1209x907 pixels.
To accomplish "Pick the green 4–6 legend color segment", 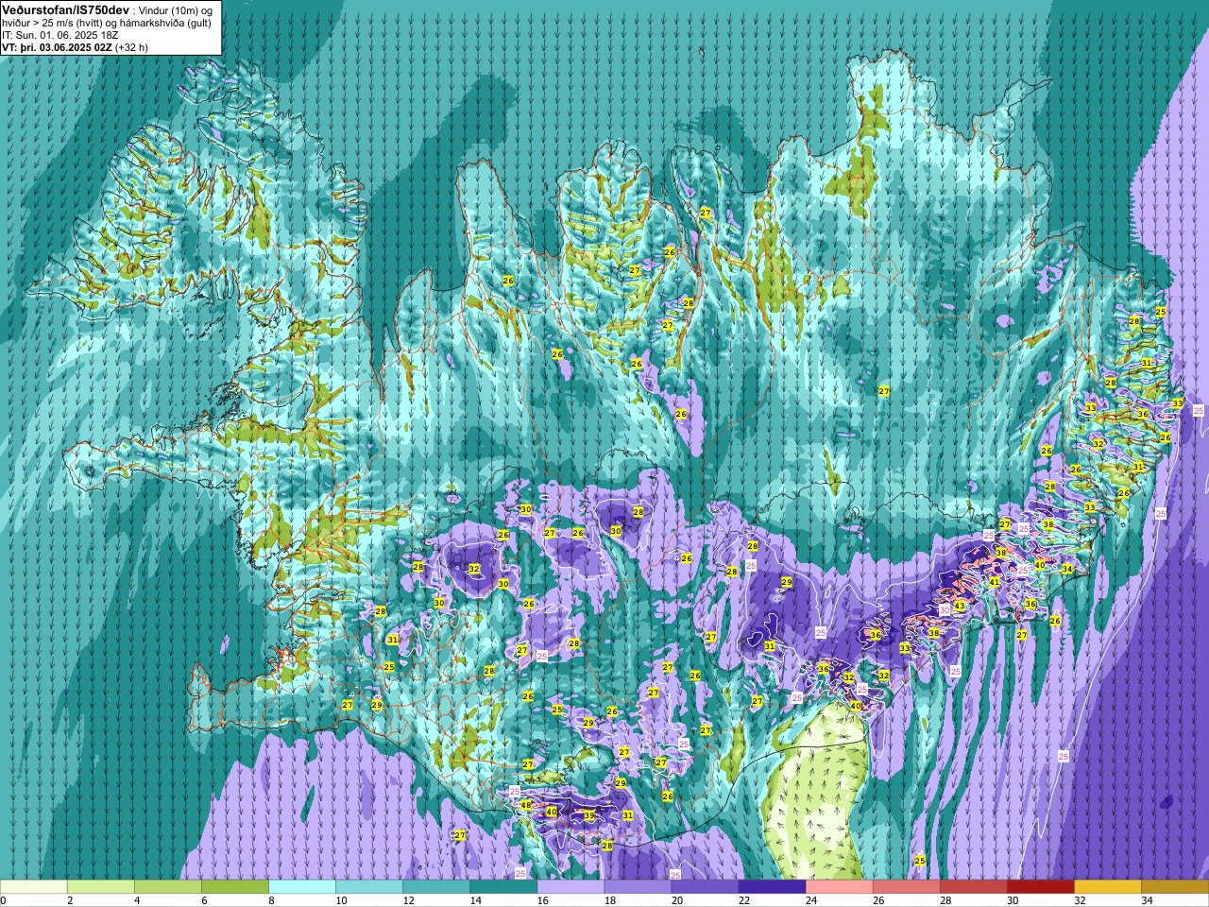I will [168, 887].
